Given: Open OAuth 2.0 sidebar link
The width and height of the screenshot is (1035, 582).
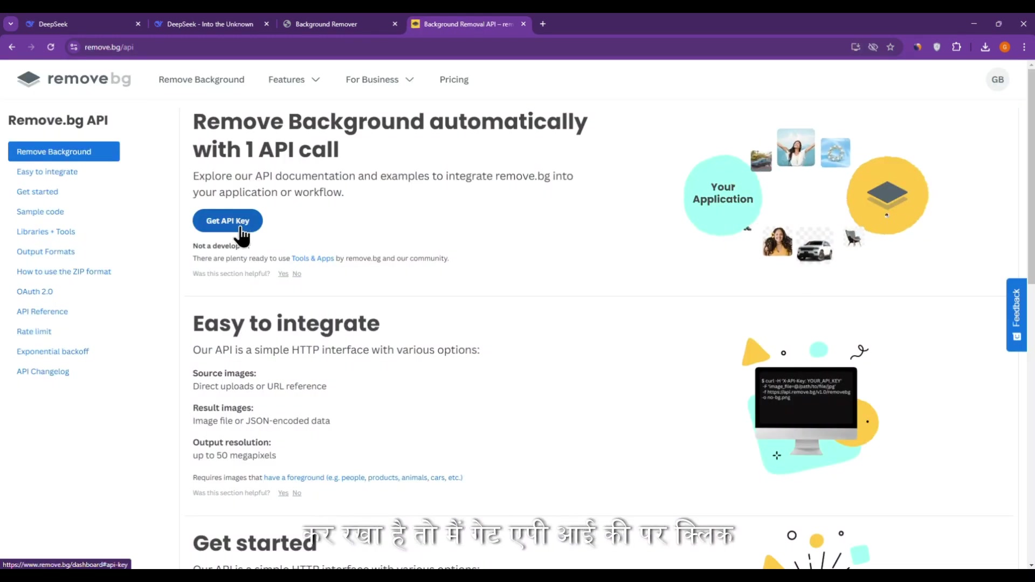Looking at the screenshot, I should 34,291.
